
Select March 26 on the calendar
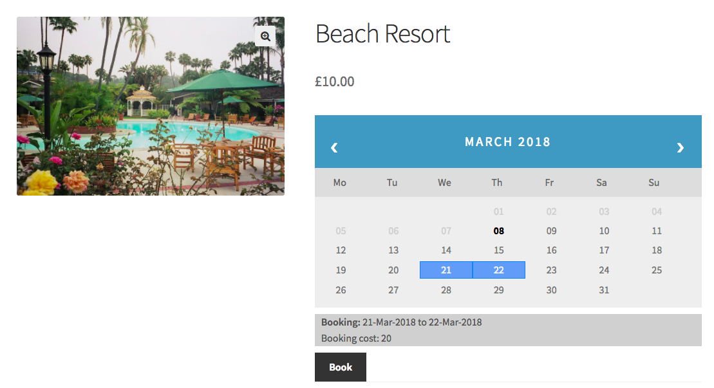click(x=341, y=290)
